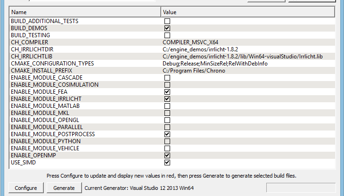The height and width of the screenshot is (196, 344).
Task: Enable the ENABLE_MODULE_CASCADE checkbox
Action: [x=167, y=78]
